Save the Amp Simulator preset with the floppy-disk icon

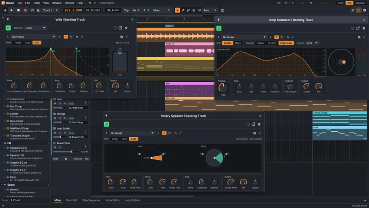pos(359,37)
